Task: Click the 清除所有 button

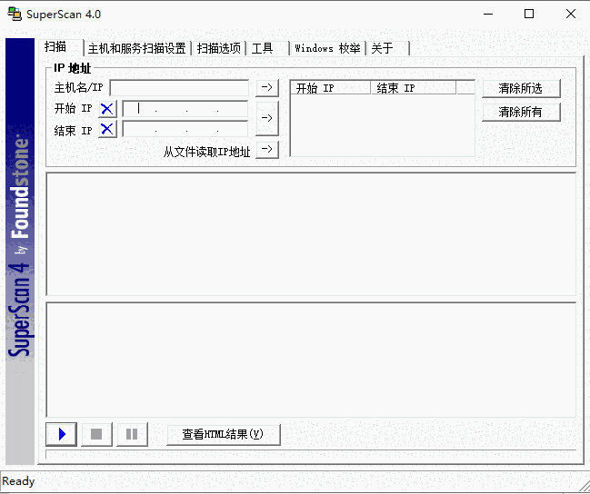Action: click(521, 112)
